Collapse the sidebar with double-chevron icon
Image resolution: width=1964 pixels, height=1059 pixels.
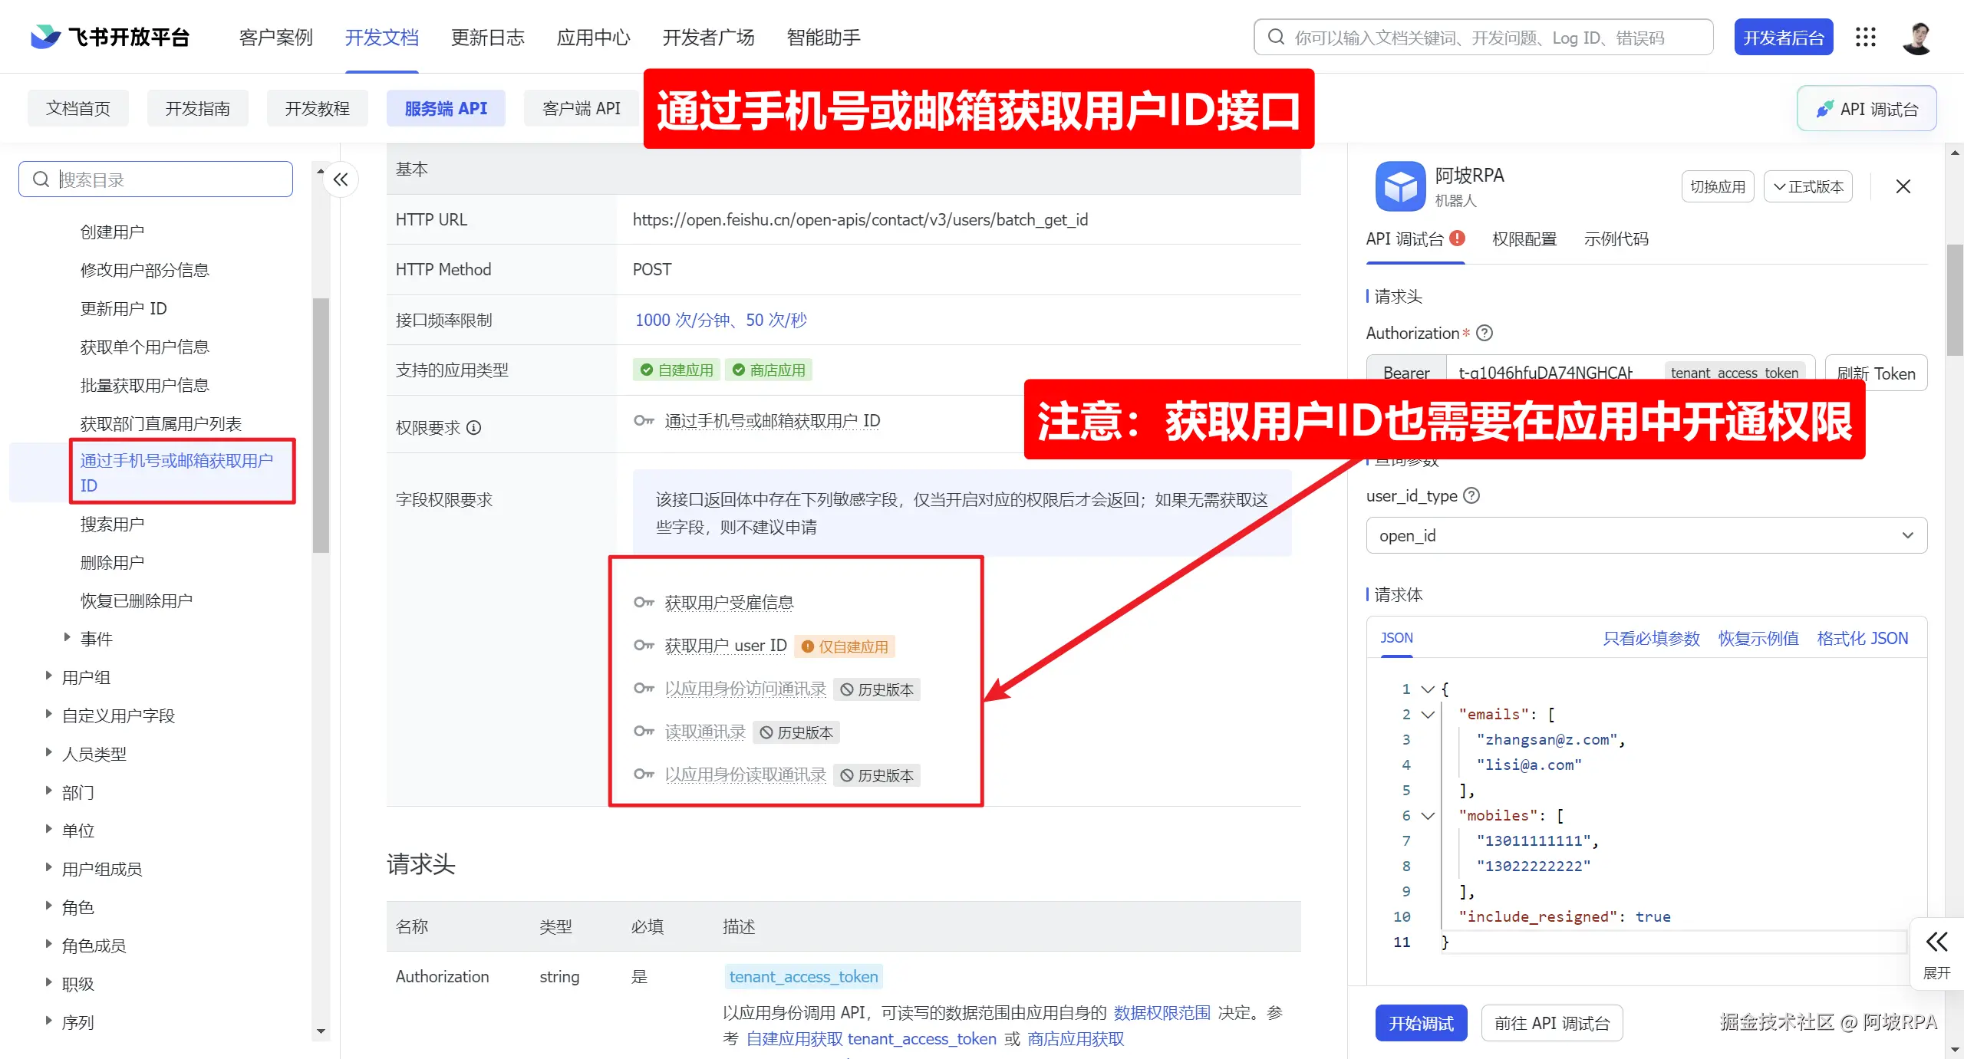[341, 179]
